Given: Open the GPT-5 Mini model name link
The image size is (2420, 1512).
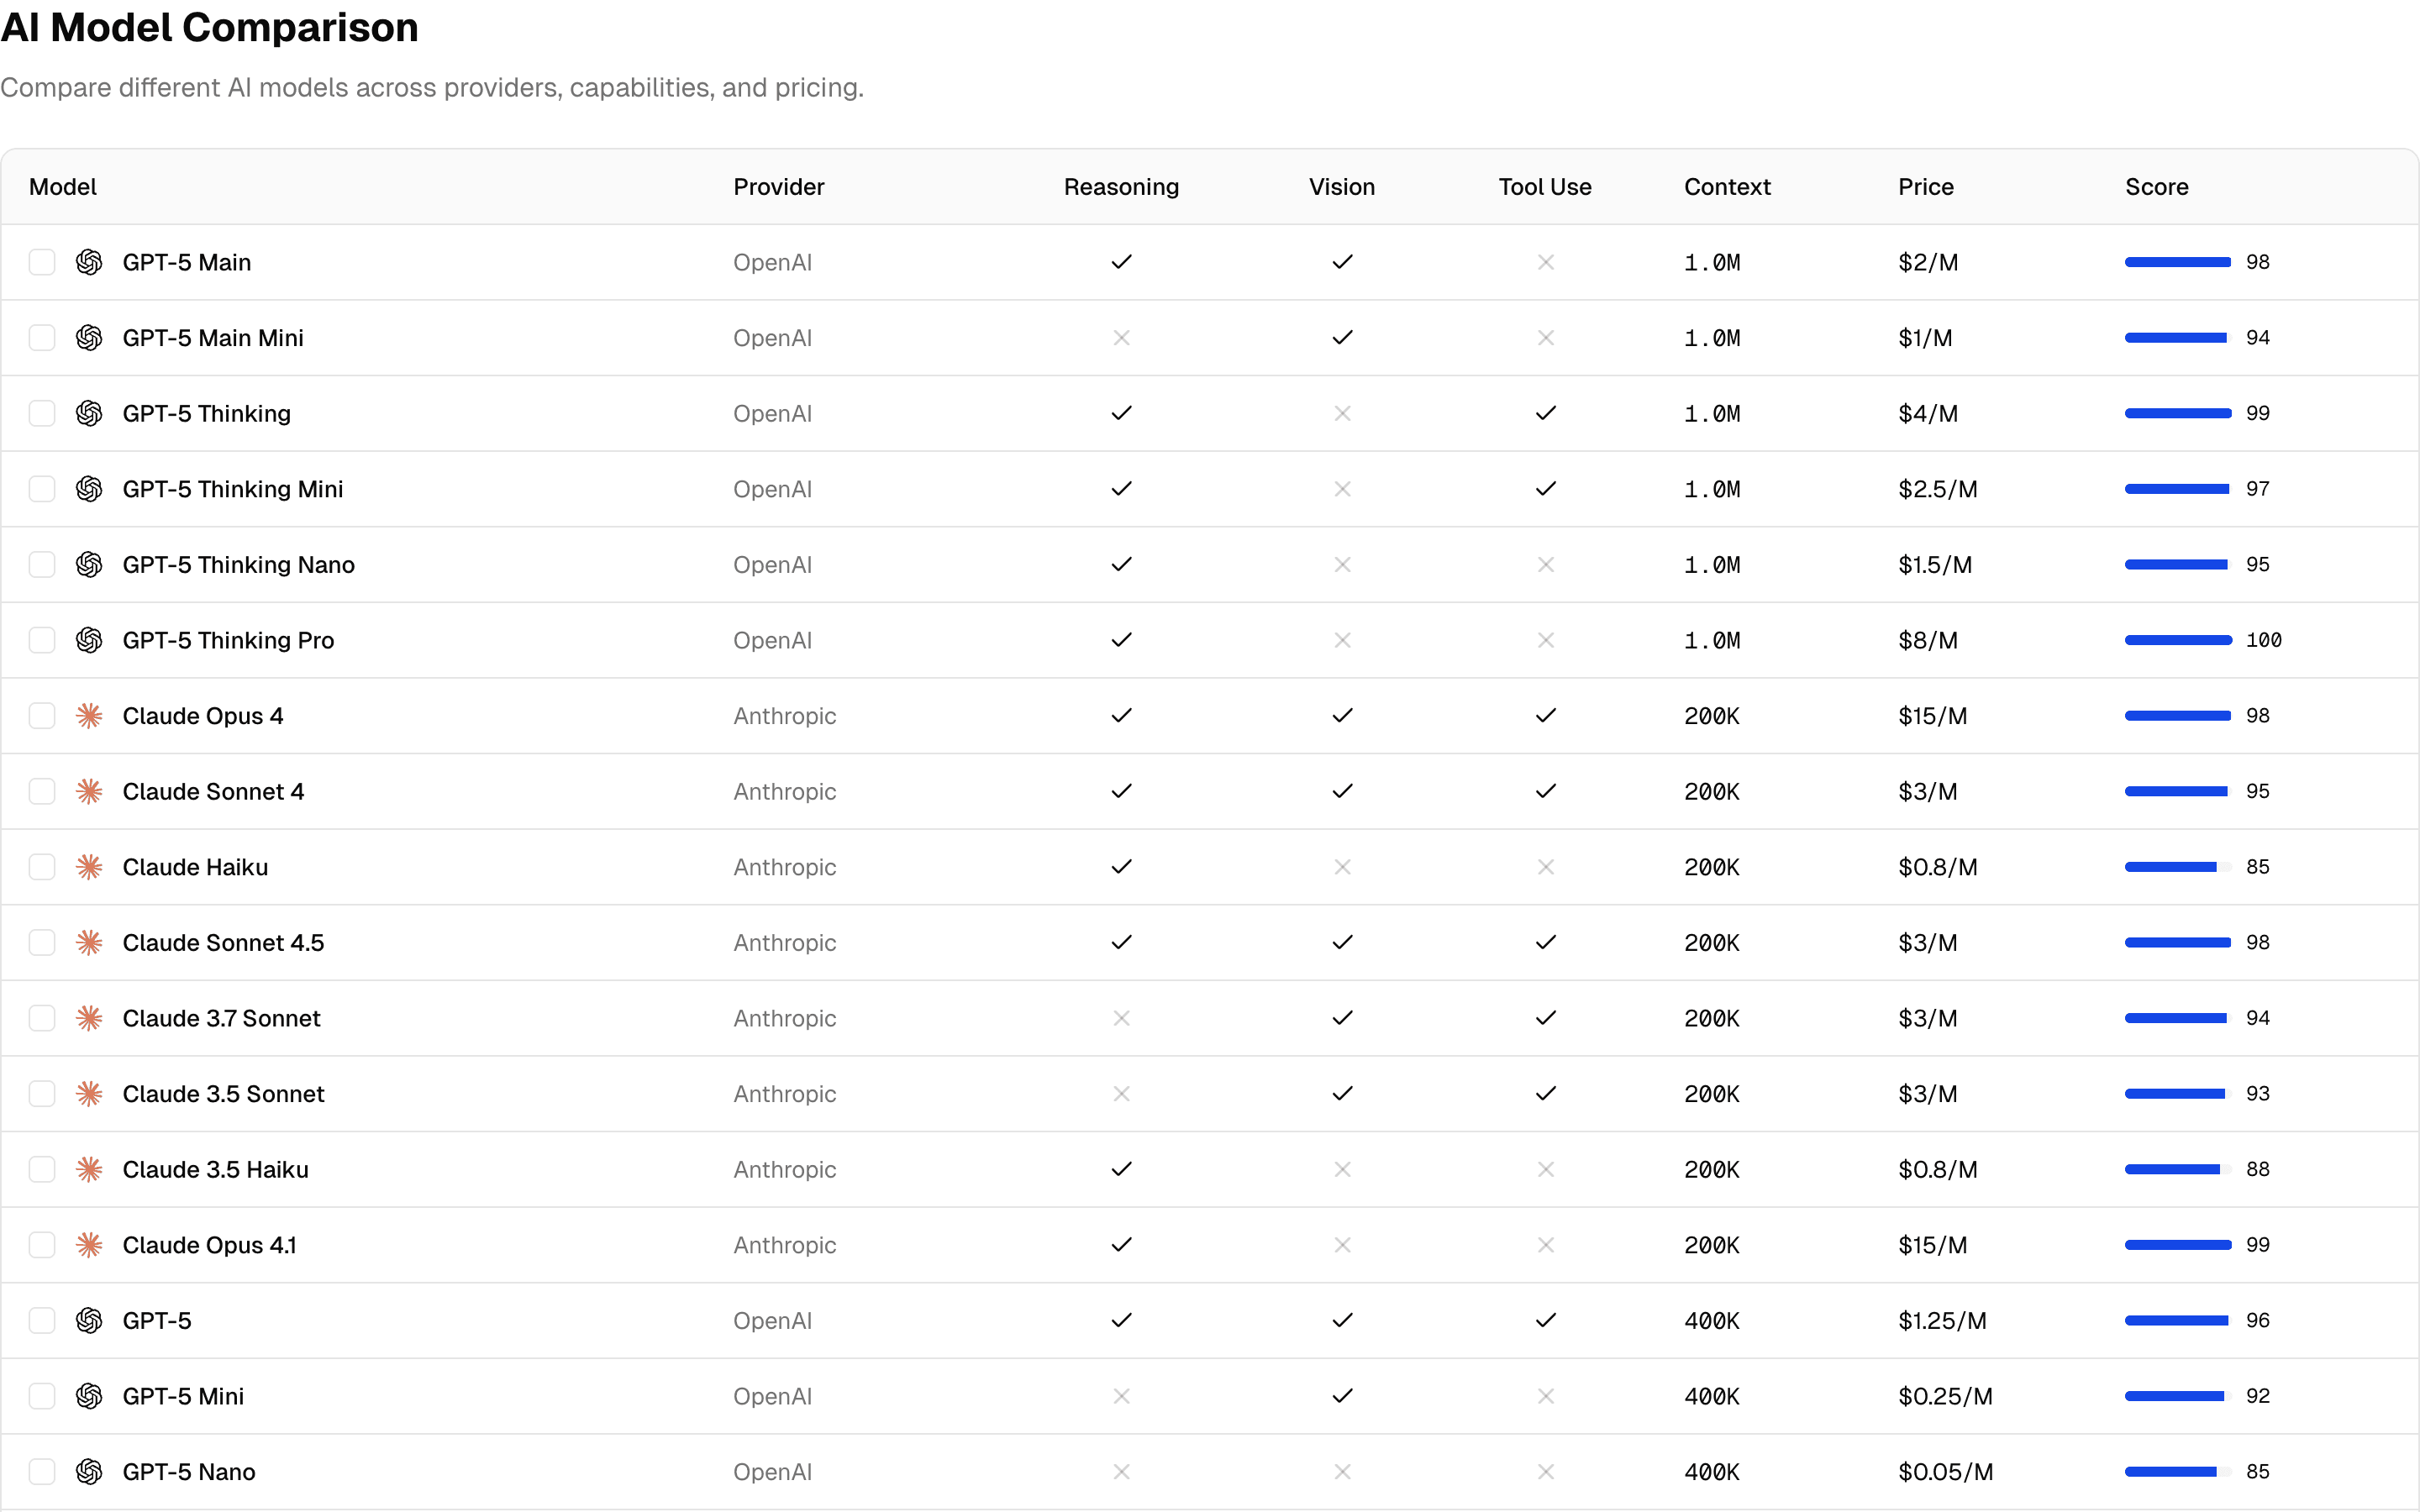Looking at the screenshot, I should click(184, 1395).
